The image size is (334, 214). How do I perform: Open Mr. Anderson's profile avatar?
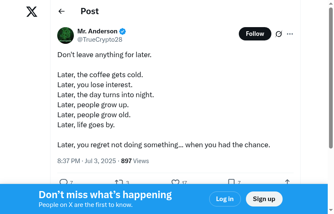(x=66, y=35)
